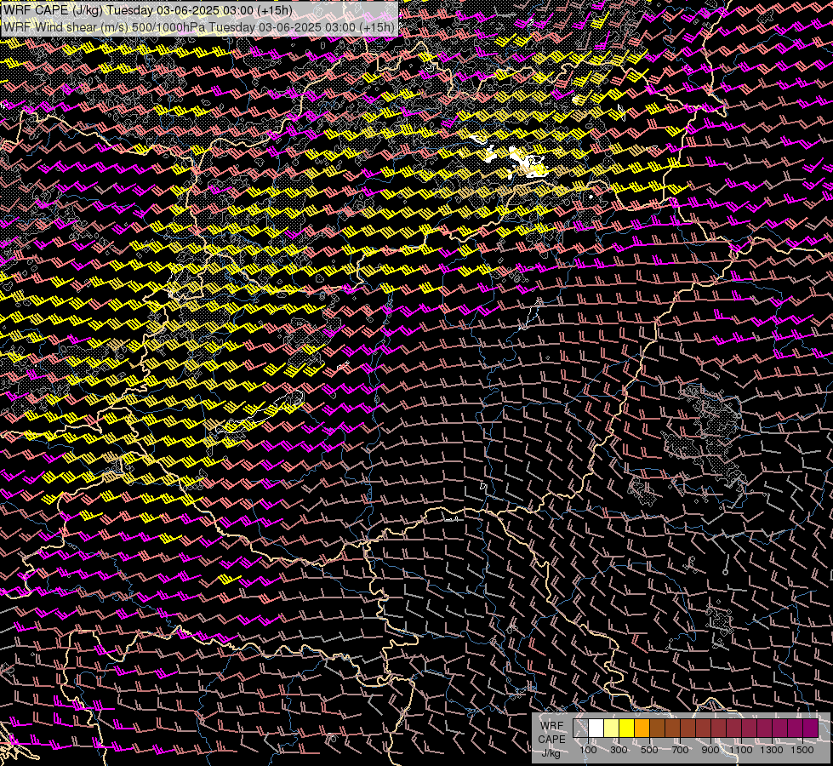Click the WRF Wind shear title line
The width and height of the screenshot is (833, 766).
tap(199, 27)
